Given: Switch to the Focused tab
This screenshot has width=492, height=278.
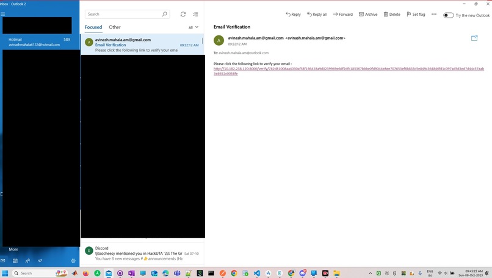Looking at the screenshot, I should tap(93, 27).
